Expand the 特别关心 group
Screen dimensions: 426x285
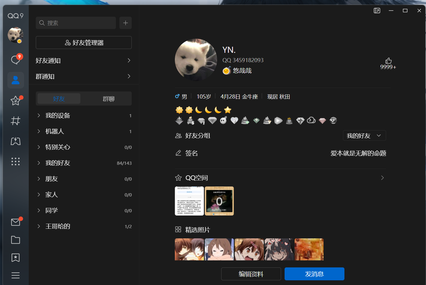(x=84, y=147)
